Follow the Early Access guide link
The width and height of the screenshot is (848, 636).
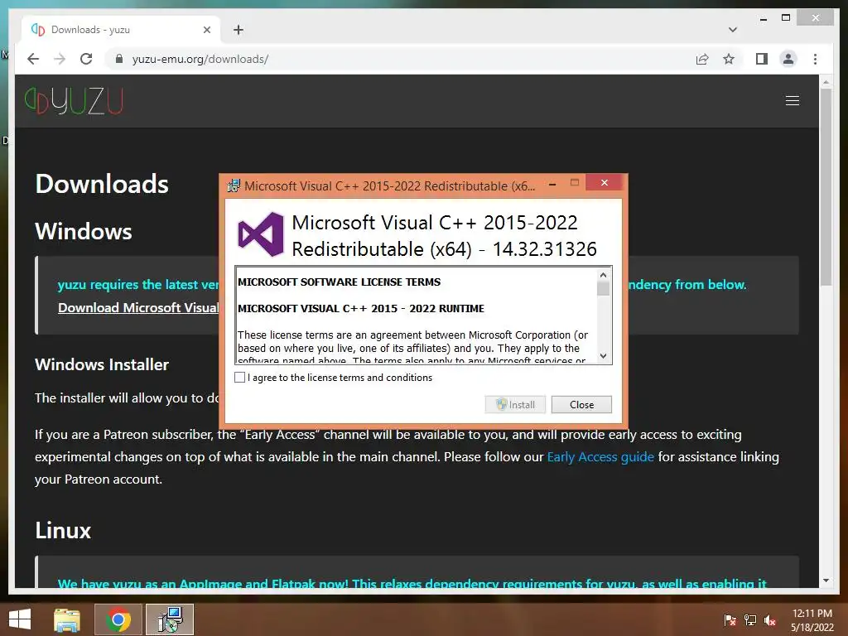(600, 457)
